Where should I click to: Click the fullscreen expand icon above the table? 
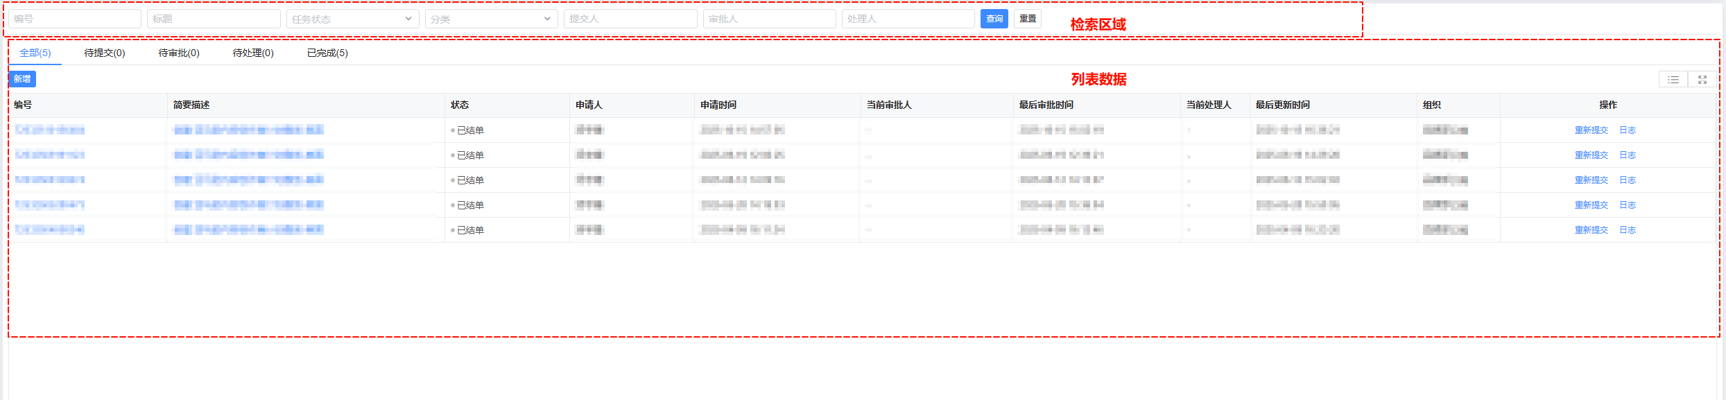click(1702, 80)
